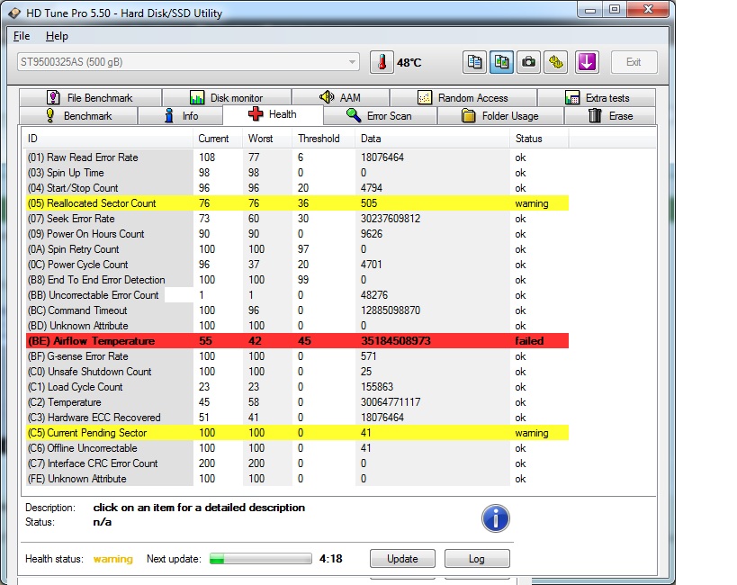Click the Benchmark light bulb icon
Screen dimensions: 737x585
[x=49, y=116]
